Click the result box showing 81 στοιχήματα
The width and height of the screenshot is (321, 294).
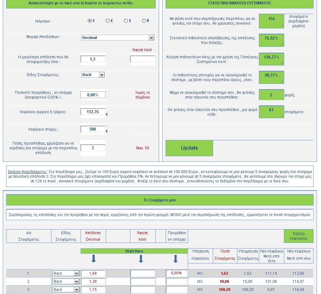(271, 112)
